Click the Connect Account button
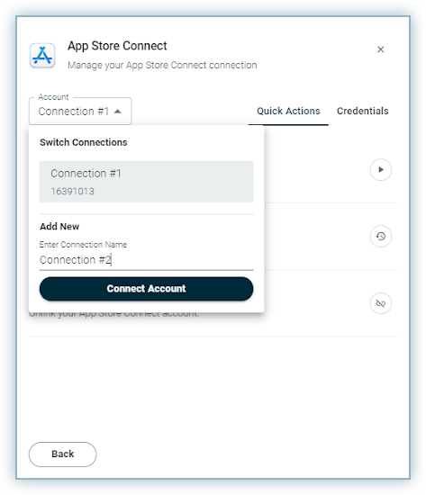The width and height of the screenshot is (426, 495). click(x=146, y=289)
